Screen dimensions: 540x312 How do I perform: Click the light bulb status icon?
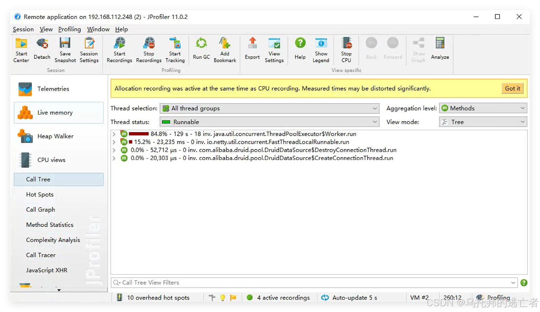click(223, 297)
